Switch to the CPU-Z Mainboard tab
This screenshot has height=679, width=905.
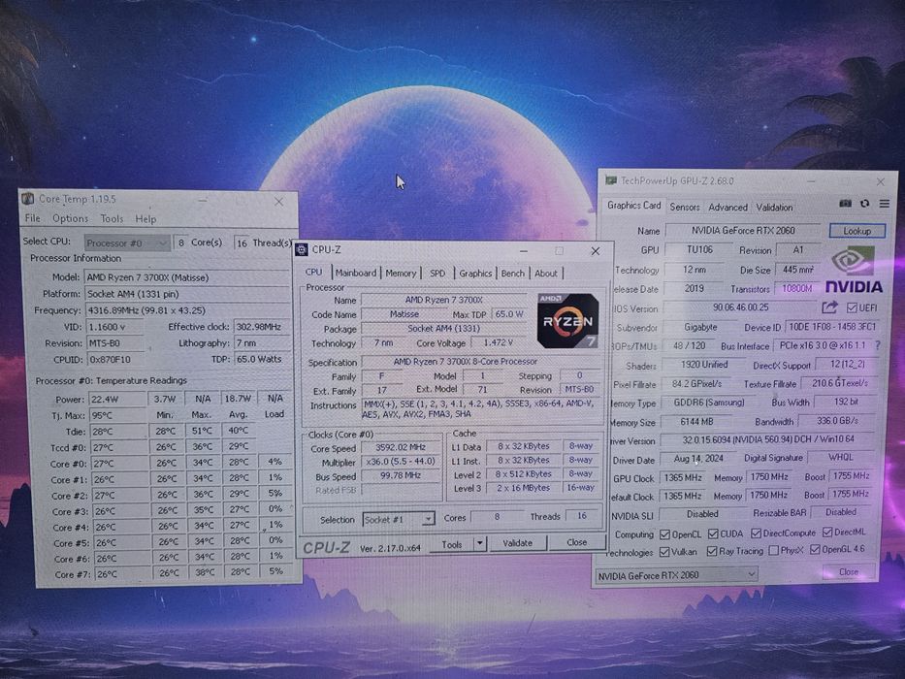coord(356,273)
